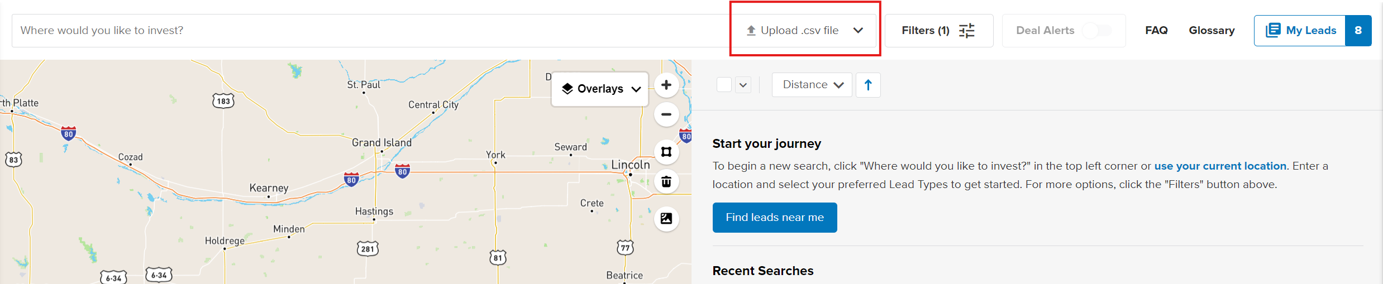Check the select-all leads checkbox
Image resolution: width=1383 pixels, height=284 pixels.
click(724, 85)
